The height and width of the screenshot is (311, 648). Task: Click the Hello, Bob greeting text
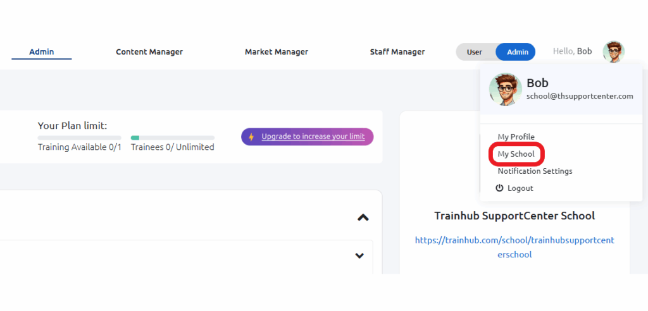[x=572, y=51]
